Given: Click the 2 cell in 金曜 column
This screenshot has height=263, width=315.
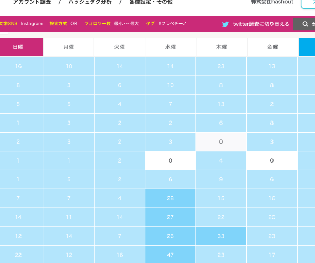Looking at the screenshot, I should 272,104.
